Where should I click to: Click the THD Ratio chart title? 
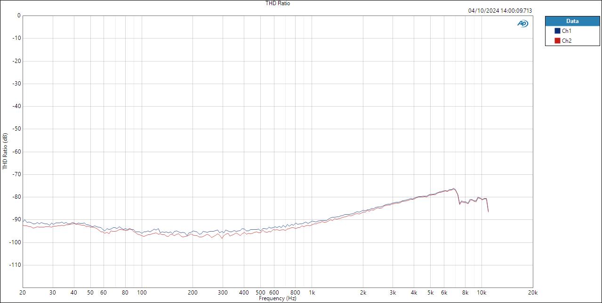pyautogui.click(x=277, y=3)
